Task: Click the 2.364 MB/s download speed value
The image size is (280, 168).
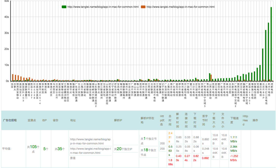Action: [x=234, y=149]
